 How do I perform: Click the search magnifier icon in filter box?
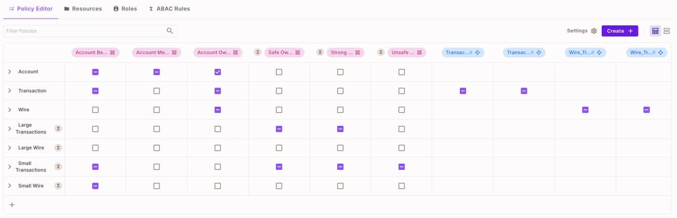169,31
